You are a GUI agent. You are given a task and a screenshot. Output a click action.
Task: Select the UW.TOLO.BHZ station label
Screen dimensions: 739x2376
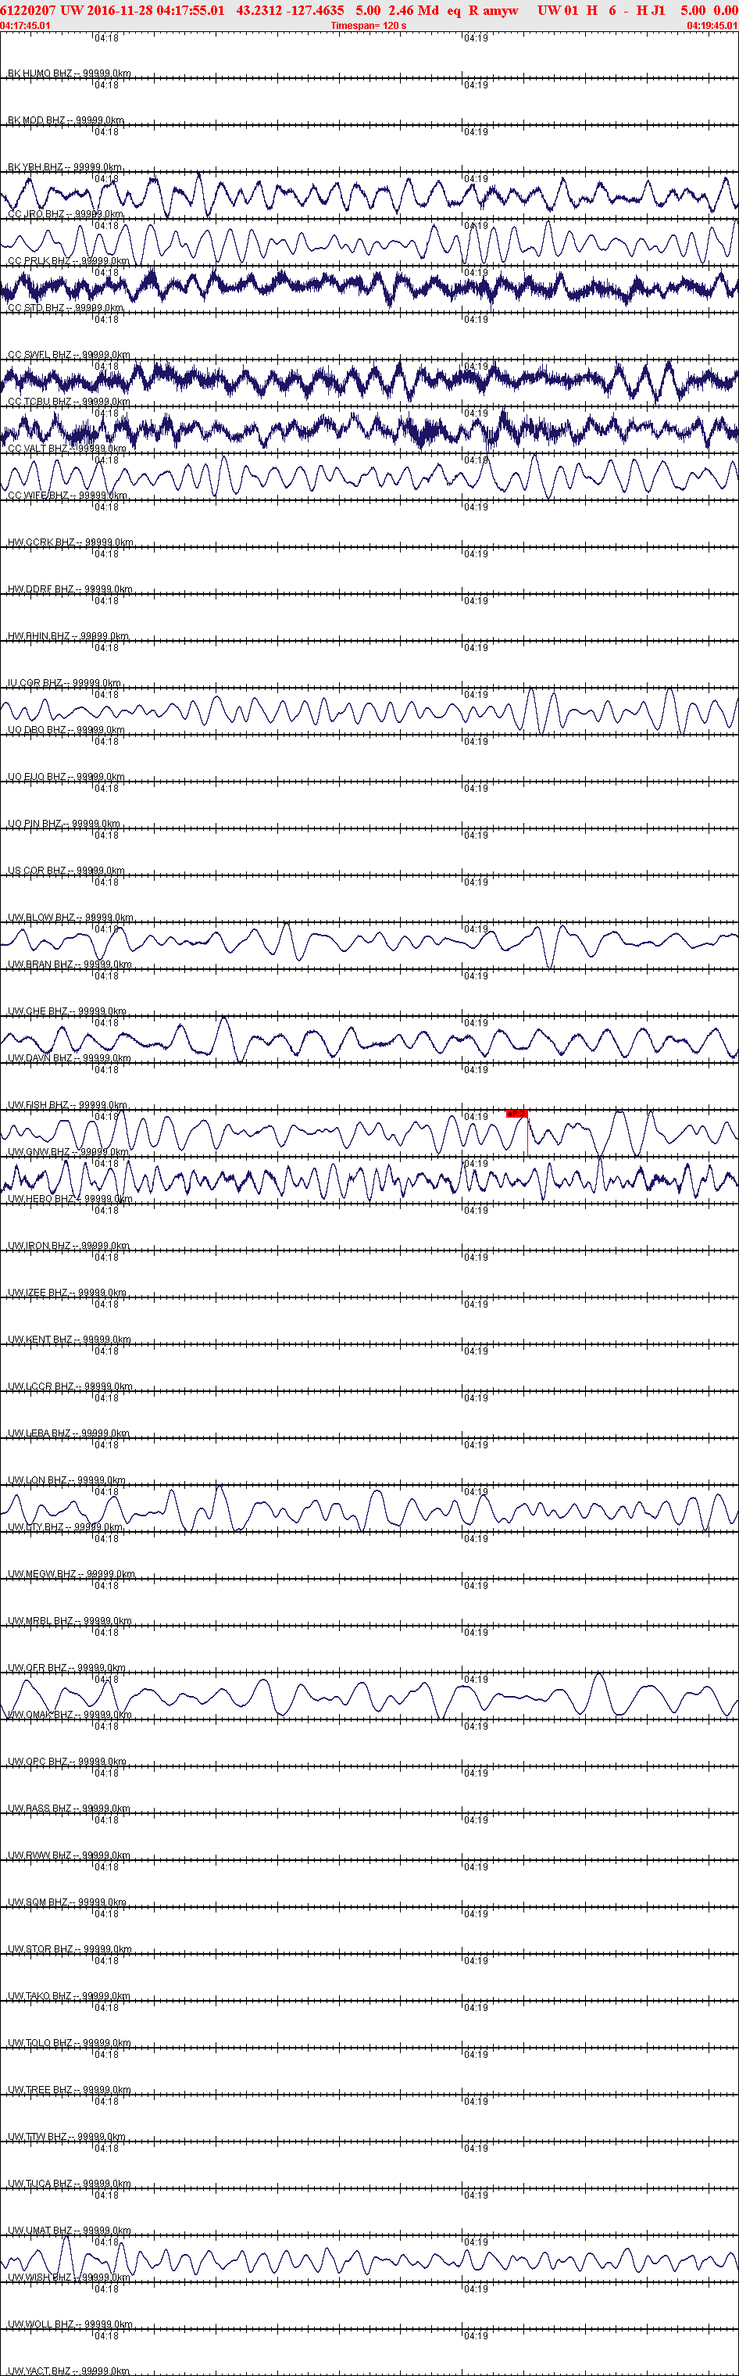tap(69, 2044)
